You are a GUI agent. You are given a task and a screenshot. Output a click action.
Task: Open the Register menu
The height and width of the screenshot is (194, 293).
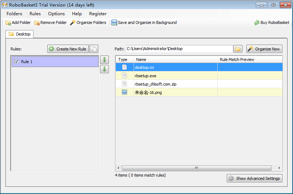coord(98,13)
